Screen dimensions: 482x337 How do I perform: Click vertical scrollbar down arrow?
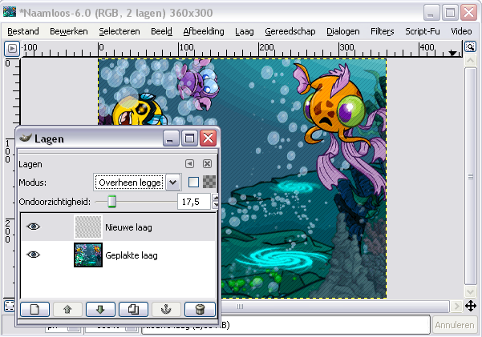(471, 291)
